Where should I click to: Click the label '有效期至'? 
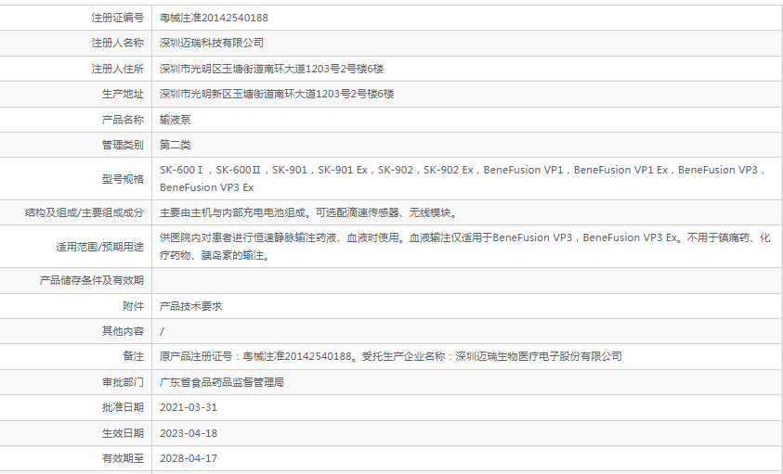coord(123,458)
